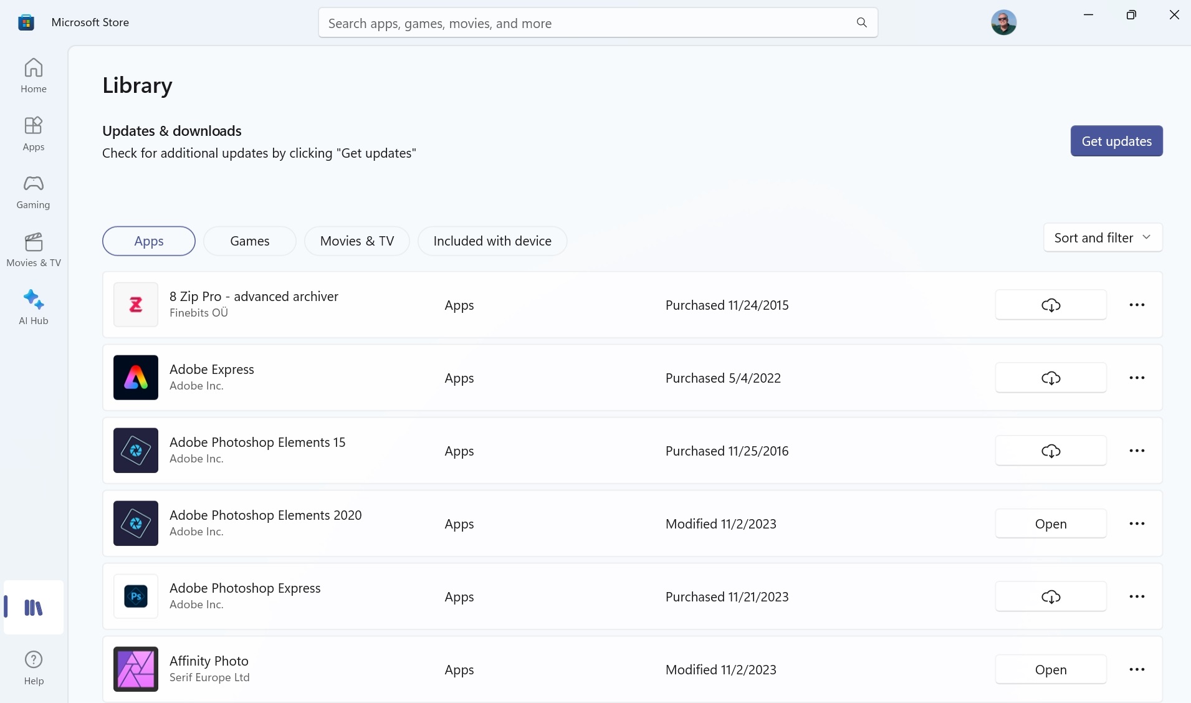Expand the Sort and filter dropdown

pyautogui.click(x=1102, y=237)
